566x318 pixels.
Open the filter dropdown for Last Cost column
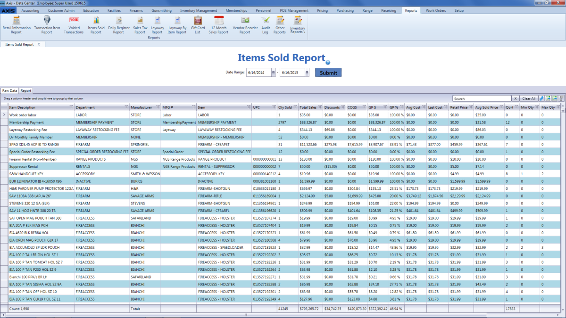pyautogui.click(x=446, y=107)
